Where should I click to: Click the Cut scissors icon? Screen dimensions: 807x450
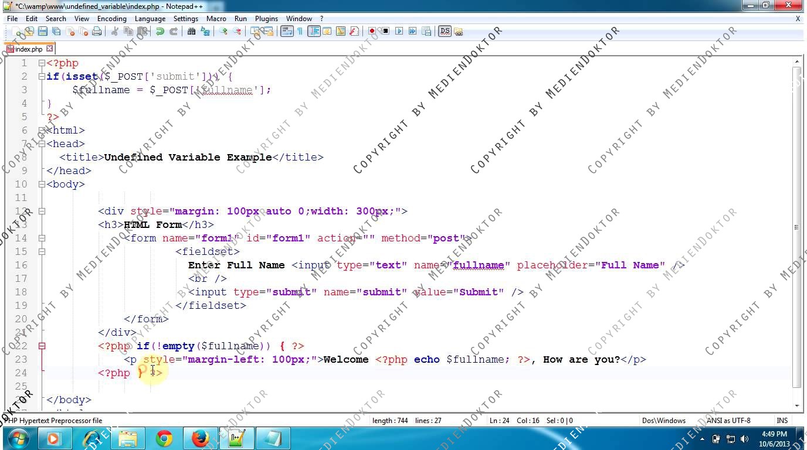pos(115,32)
